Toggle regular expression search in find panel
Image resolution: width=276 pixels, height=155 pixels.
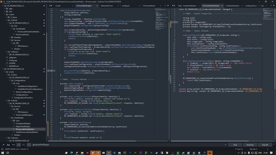pyautogui.click(x=3, y=145)
